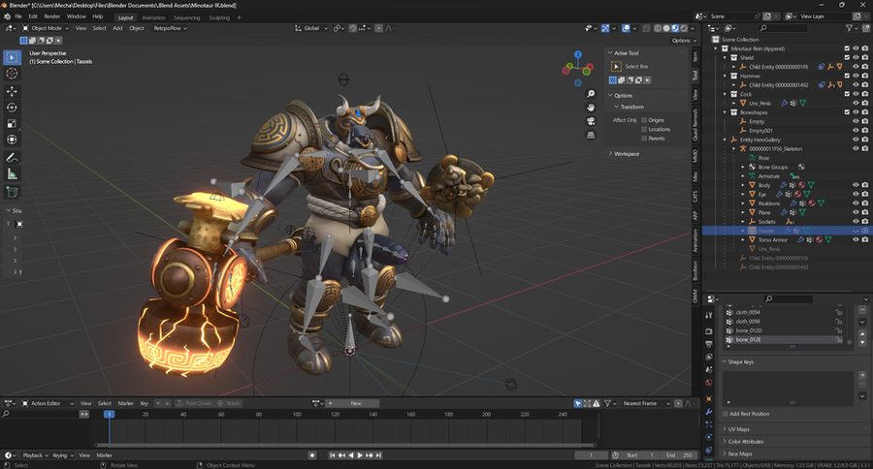Viewport: 873px width, 469px height.
Task: Click the timeline playhead at frame 1
Action: click(109, 414)
